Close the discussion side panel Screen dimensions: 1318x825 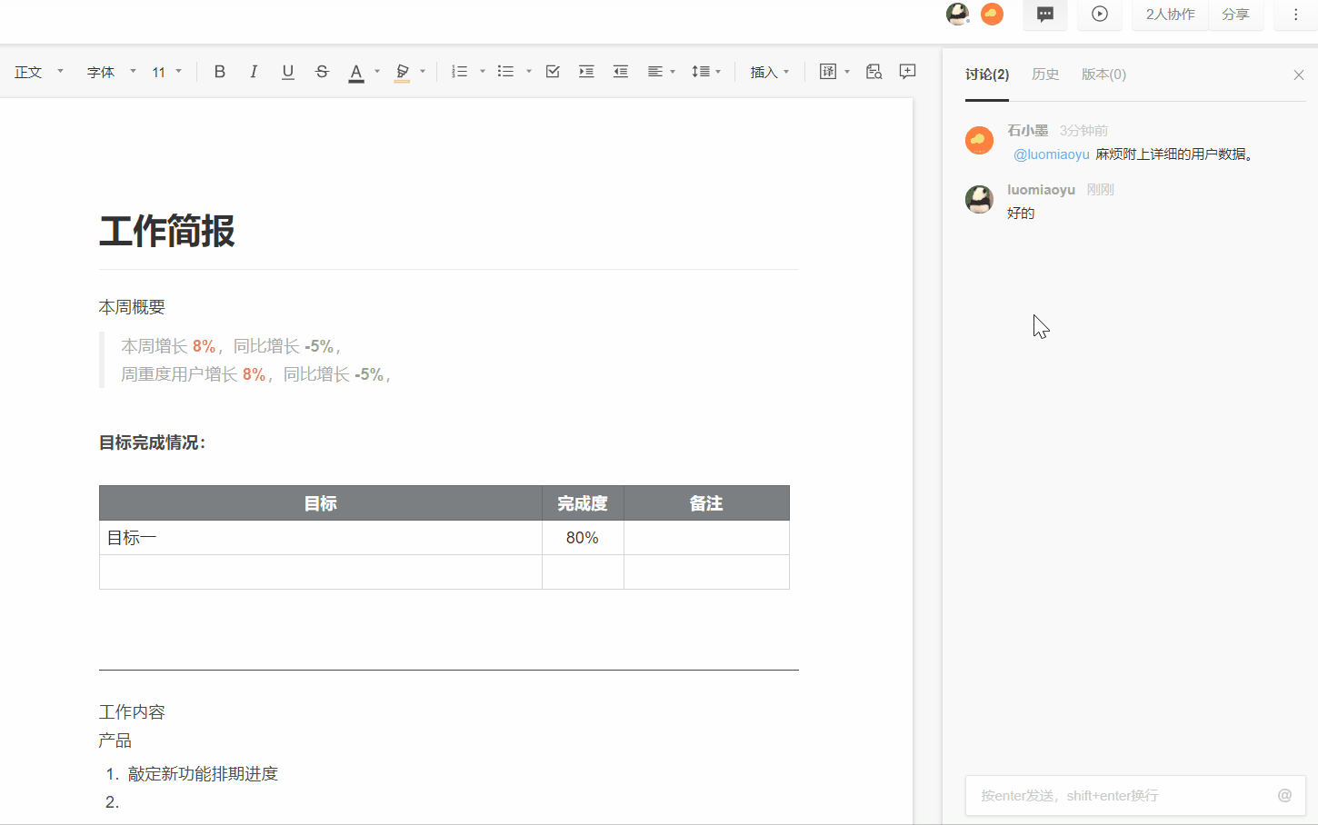point(1299,75)
